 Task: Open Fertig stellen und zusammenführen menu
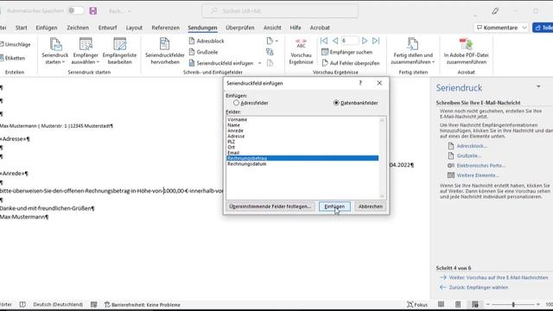413,51
